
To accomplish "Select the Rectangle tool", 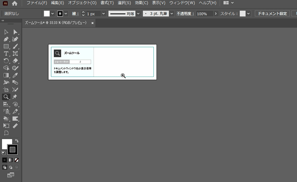I will click(x=6, y=47).
